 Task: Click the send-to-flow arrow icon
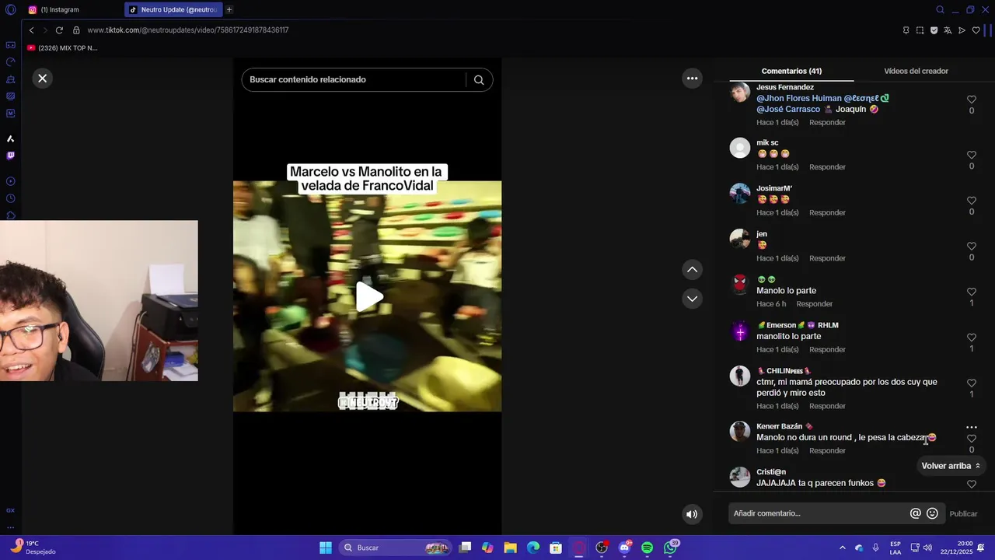(962, 30)
